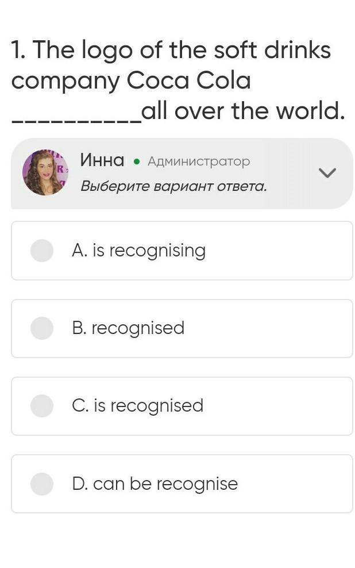
Task: Select the radio circle for option A
Action: pyautogui.click(x=42, y=251)
